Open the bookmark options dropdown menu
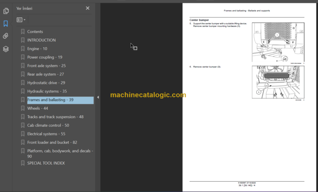 pyautogui.click(x=21, y=20)
